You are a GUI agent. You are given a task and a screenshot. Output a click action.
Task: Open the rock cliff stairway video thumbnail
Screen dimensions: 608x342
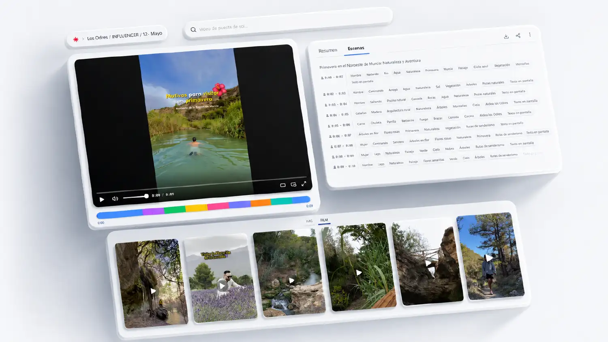click(x=428, y=262)
